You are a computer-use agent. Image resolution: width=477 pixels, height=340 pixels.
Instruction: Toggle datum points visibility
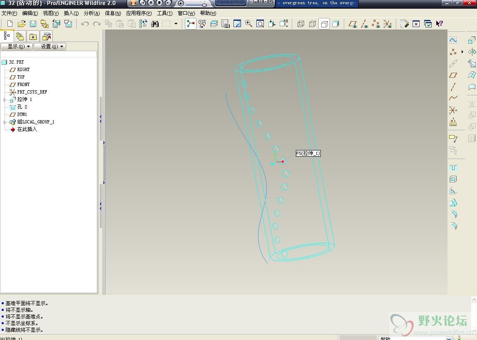[x=376, y=24]
